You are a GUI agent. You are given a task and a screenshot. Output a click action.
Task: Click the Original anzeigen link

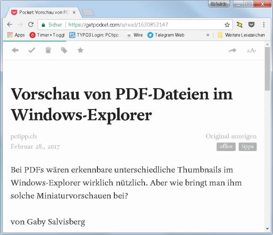pos(231,136)
